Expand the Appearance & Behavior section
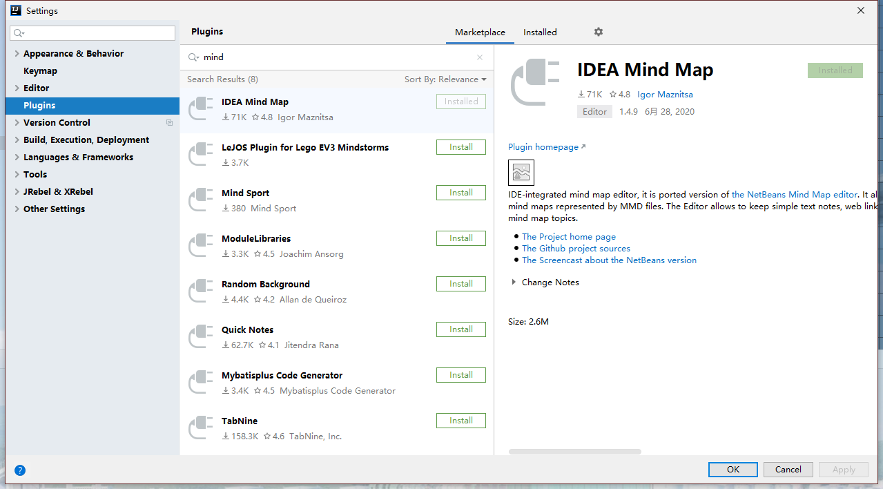The width and height of the screenshot is (883, 489). pyautogui.click(x=17, y=54)
